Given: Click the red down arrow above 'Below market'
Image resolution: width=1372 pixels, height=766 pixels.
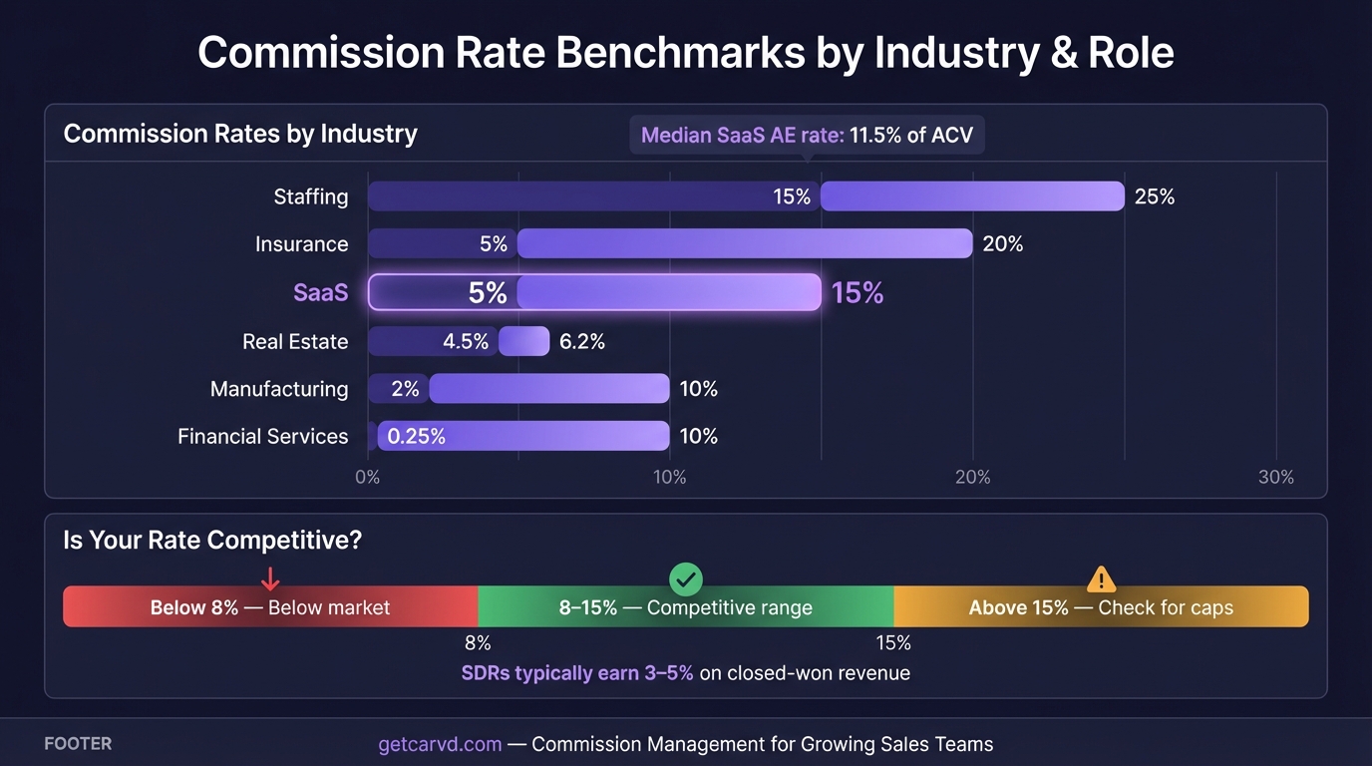Looking at the screenshot, I should click(x=270, y=578).
